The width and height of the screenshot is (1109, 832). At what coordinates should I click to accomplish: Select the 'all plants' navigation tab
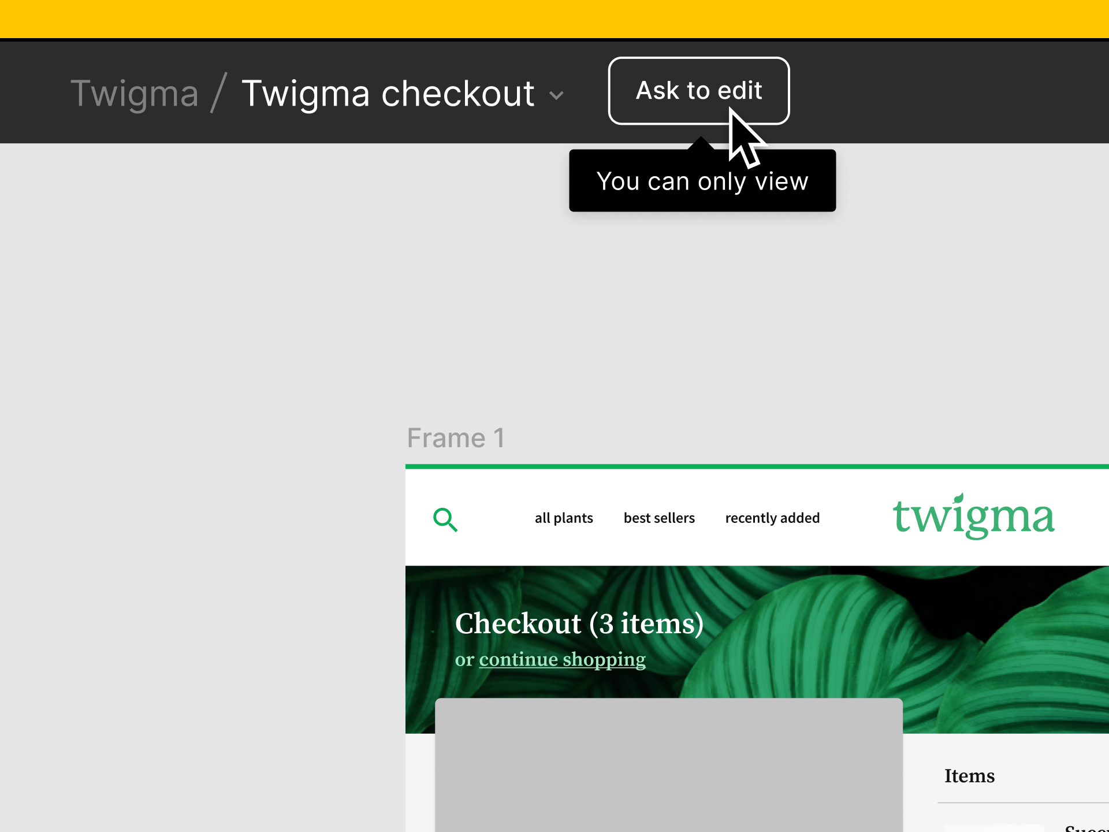click(563, 517)
